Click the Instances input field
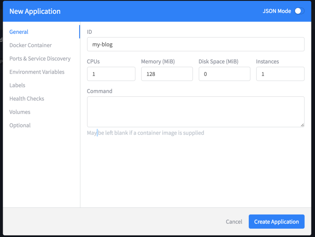Image resolution: width=315 pixels, height=237 pixels. [x=280, y=74]
